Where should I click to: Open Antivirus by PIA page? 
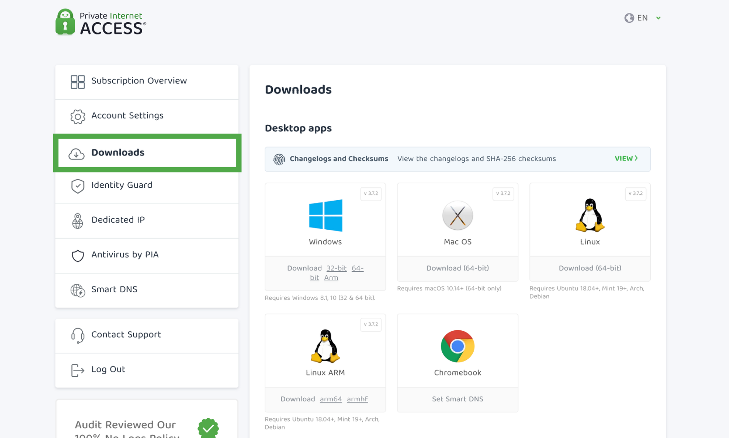coord(147,256)
